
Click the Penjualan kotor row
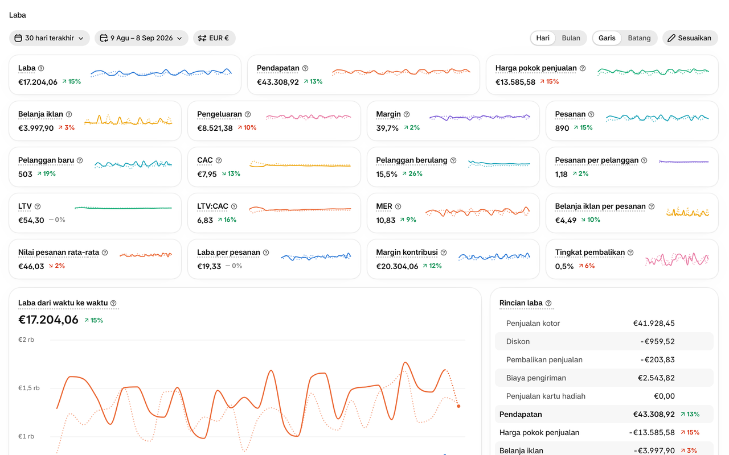(604, 323)
